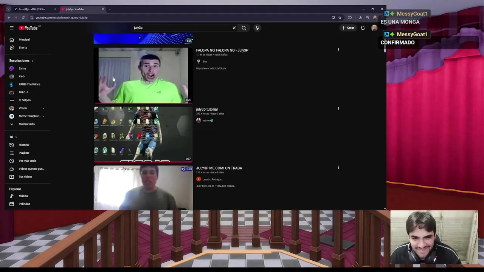Open Tus videos in the sidebar

pyautogui.click(x=25, y=177)
